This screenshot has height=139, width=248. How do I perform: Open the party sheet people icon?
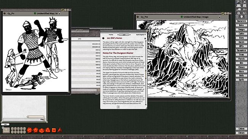tap(238, 6)
